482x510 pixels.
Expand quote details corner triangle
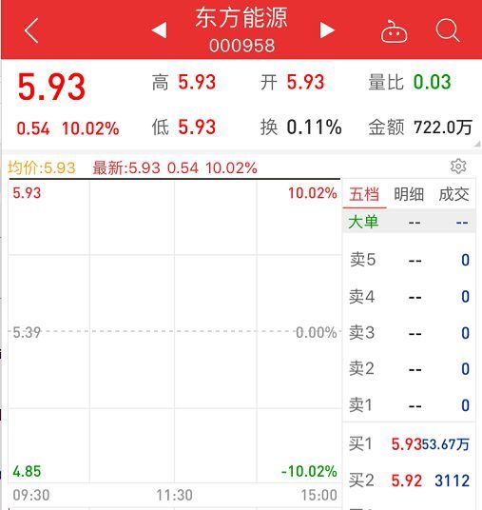pos(477,144)
